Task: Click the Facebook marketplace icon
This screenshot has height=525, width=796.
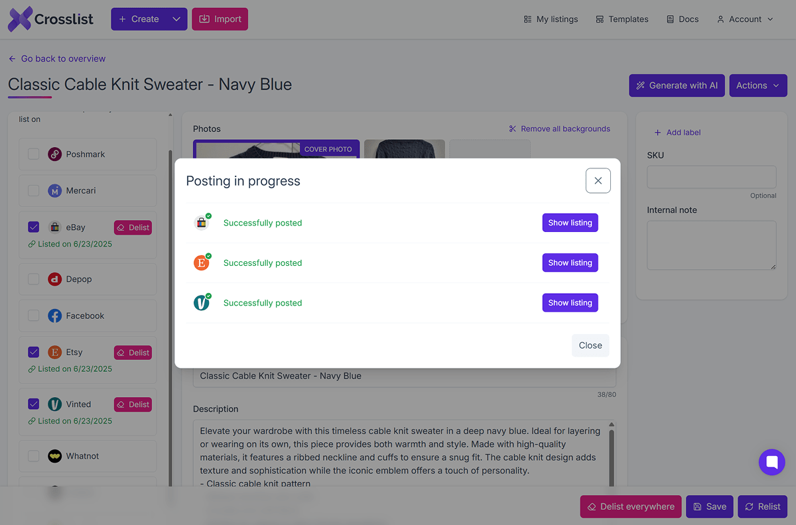Action: click(x=55, y=316)
